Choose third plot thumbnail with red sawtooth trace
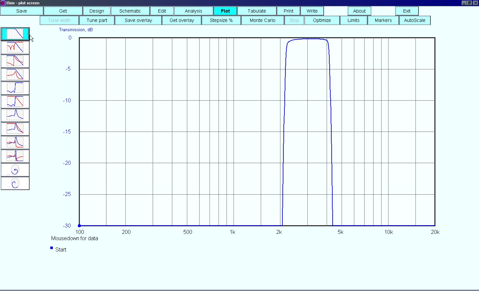Image resolution: width=479 pixels, height=291 pixels. coord(15,61)
